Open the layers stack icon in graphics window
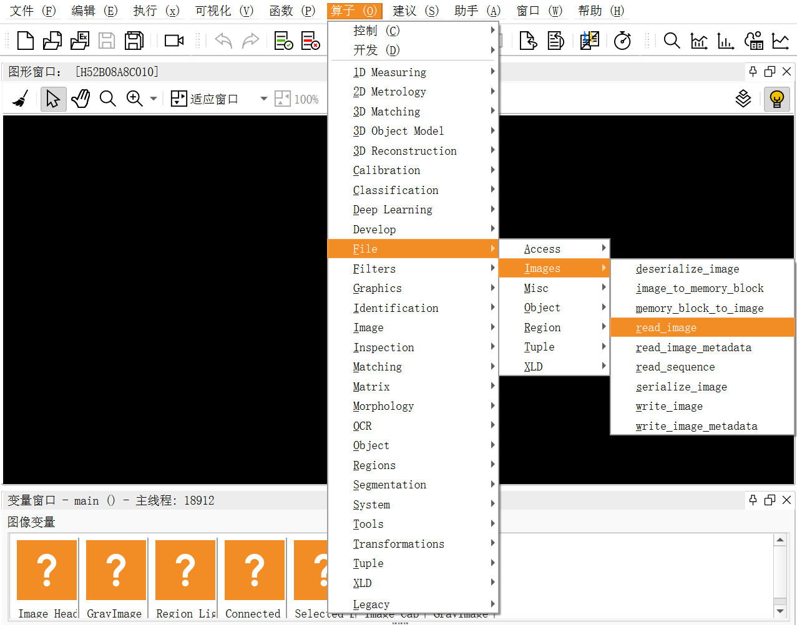Screen dimensions: 797x625 (743, 99)
